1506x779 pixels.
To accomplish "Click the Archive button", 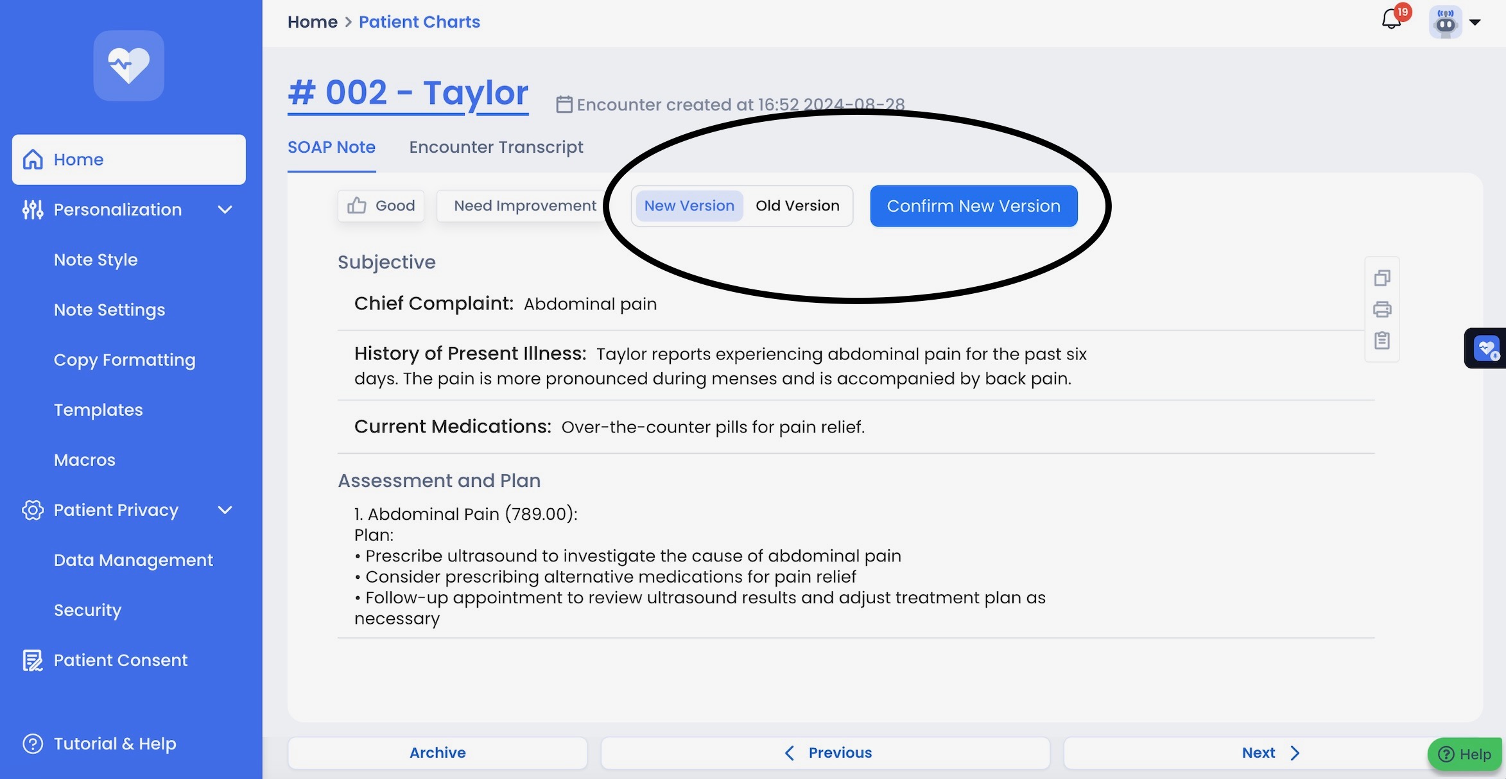I will tap(437, 753).
